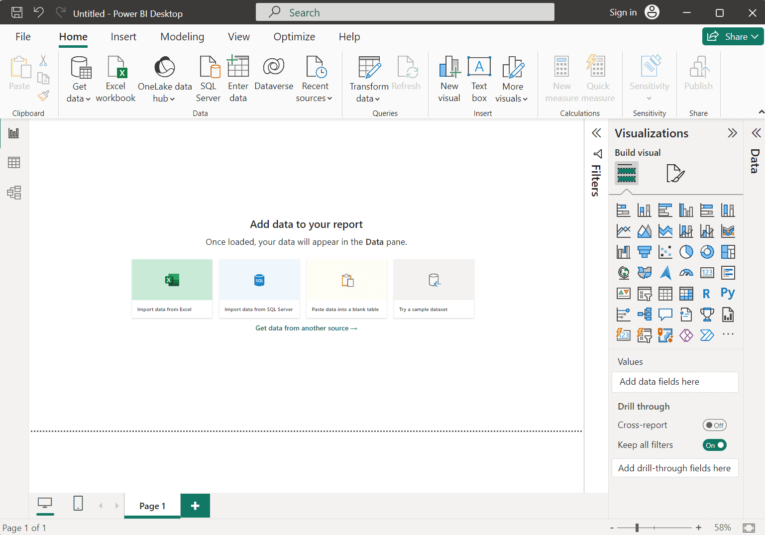Switch to the Modeling tab
The height and width of the screenshot is (535, 765).
click(x=182, y=37)
